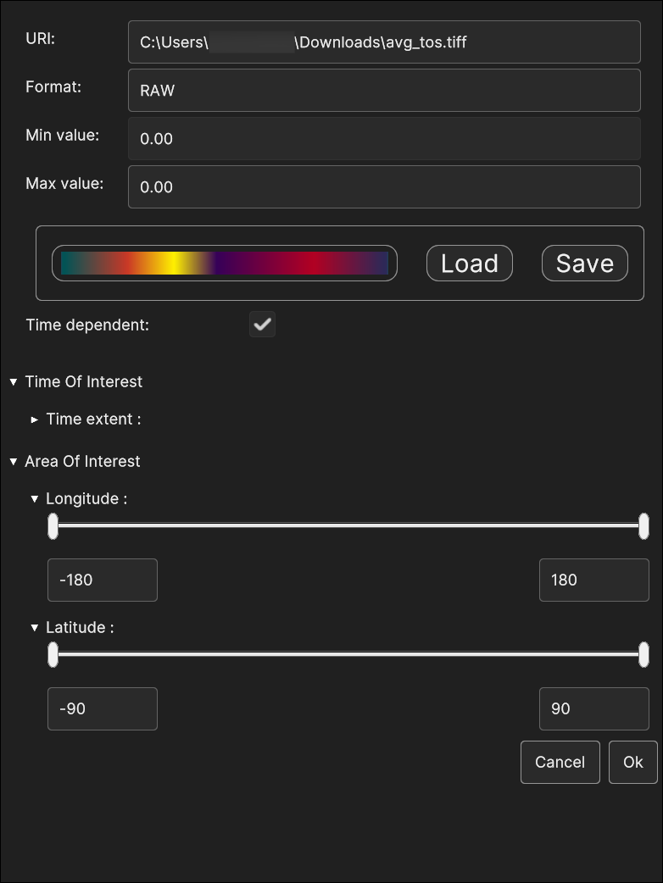Click the Format field showing RAW
This screenshot has width=663, height=883.
pos(384,91)
